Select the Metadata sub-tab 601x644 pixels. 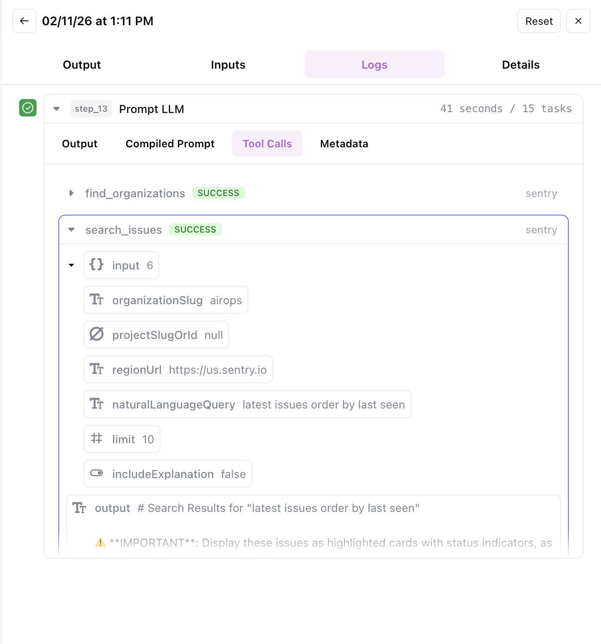344,144
